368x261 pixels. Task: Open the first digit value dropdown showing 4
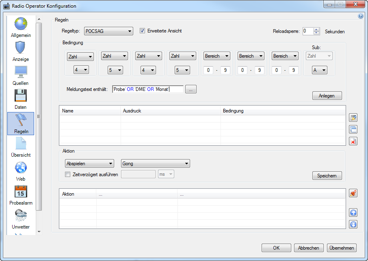(x=81, y=70)
